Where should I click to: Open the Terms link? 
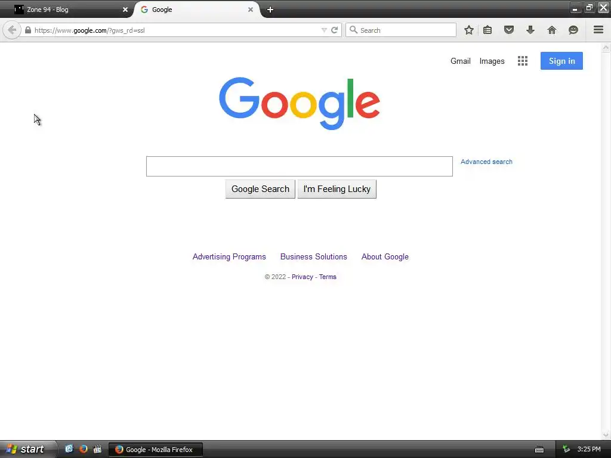click(x=328, y=277)
